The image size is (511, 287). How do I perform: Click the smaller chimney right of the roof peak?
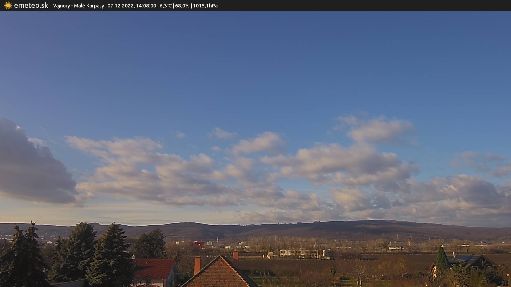236,255
